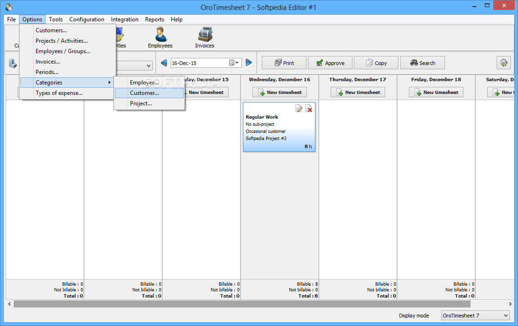Go to next date with right arrow
The width and height of the screenshot is (518, 326).
(x=249, y=63)
